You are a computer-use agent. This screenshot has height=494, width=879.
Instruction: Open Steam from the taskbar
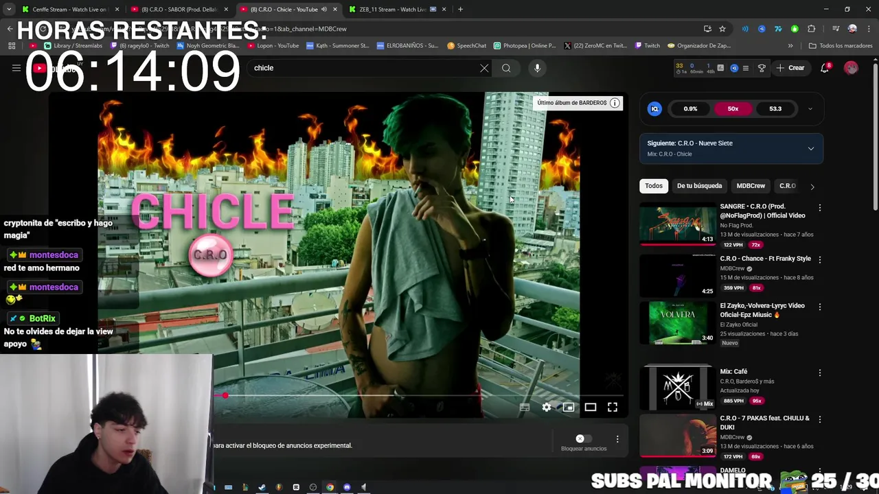[x=262, y=487]
